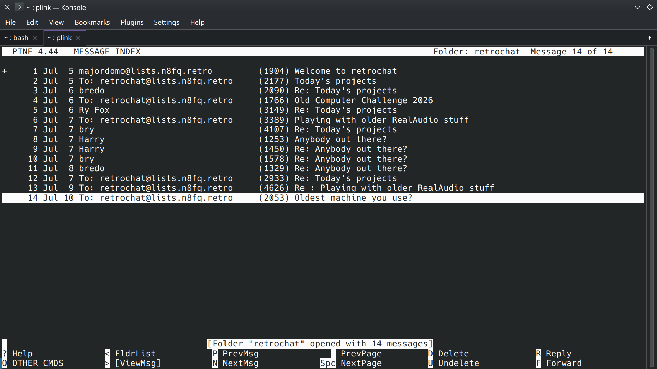
Task: Click the X icon at title bar left
Action: click(7, 7)
